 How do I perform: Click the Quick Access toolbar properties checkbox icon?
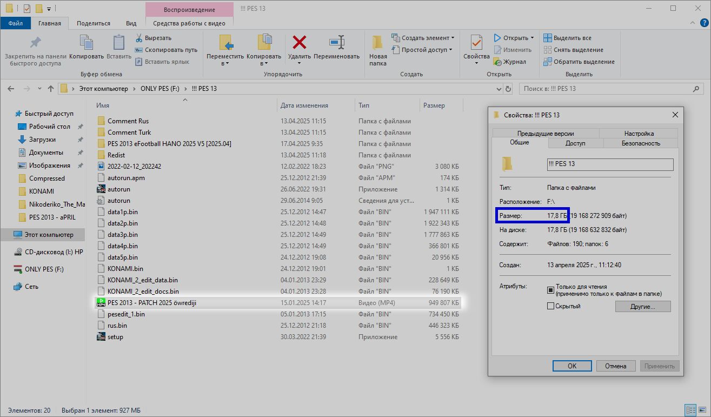[27, 9]
